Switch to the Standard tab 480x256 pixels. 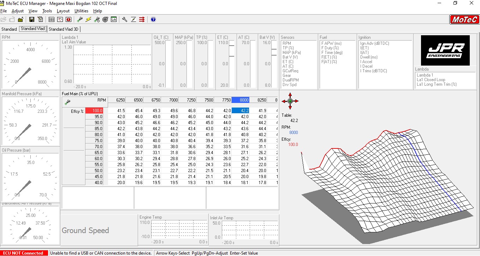9,29
